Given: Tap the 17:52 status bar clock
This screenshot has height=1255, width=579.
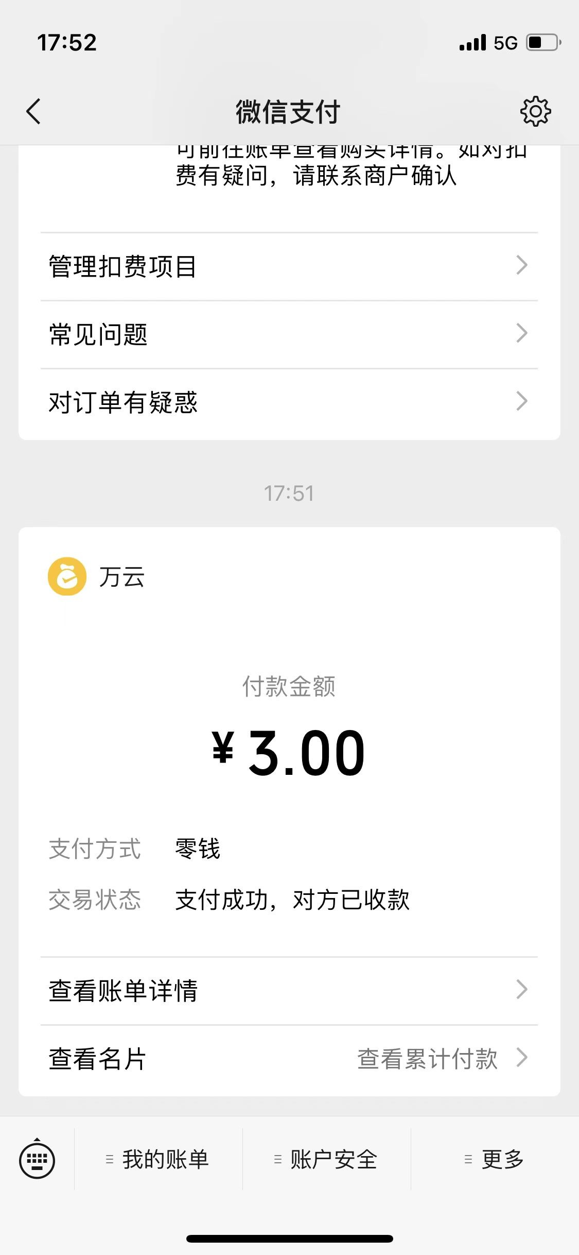Looking at the screenshot, I should tap(67, 42).
